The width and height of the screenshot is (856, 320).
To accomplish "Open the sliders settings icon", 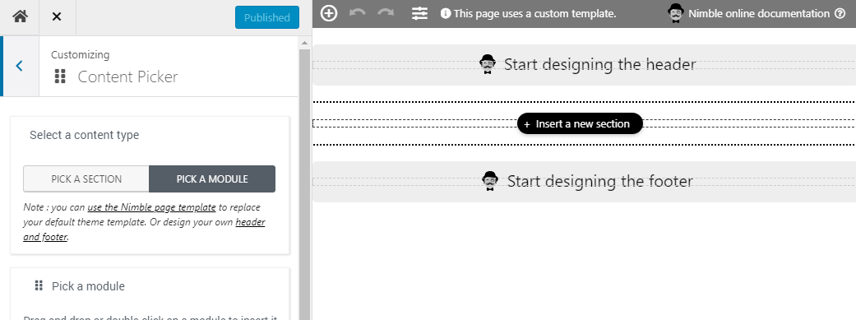I will coord(419,14).
